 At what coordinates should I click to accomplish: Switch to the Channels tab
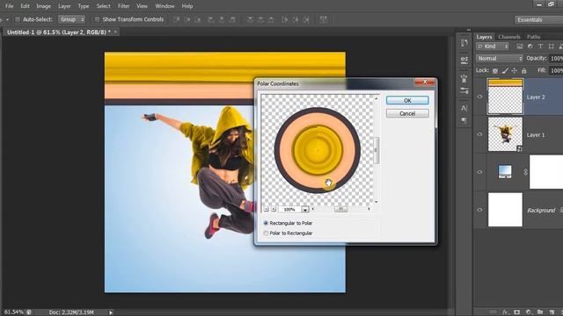click(x=509, y=37)
